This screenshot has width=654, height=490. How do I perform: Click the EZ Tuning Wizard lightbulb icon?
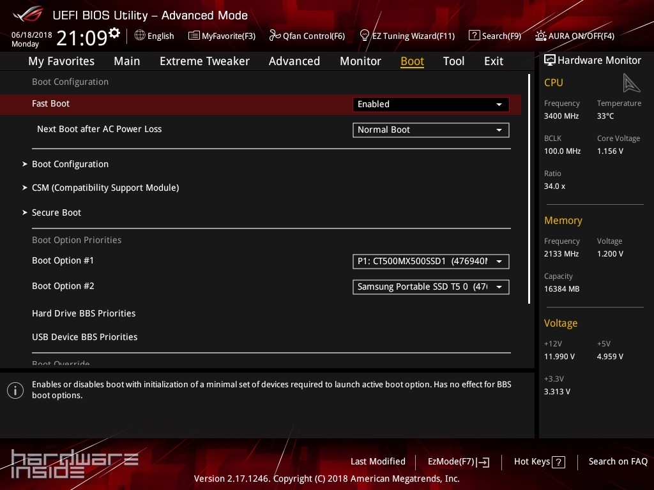(364, 36)
